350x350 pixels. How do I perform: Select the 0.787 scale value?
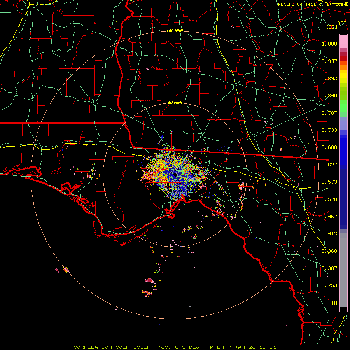tap(329, 113)
